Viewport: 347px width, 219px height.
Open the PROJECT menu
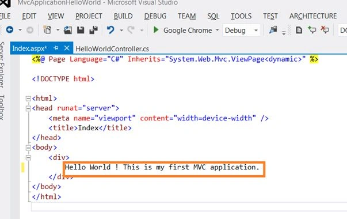click(x=89, y=16)
